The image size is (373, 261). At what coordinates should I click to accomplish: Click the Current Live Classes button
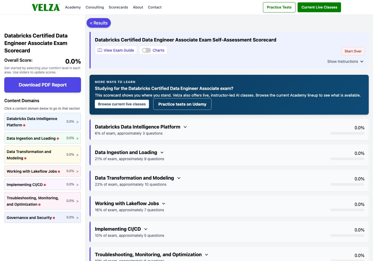[319, 7]
